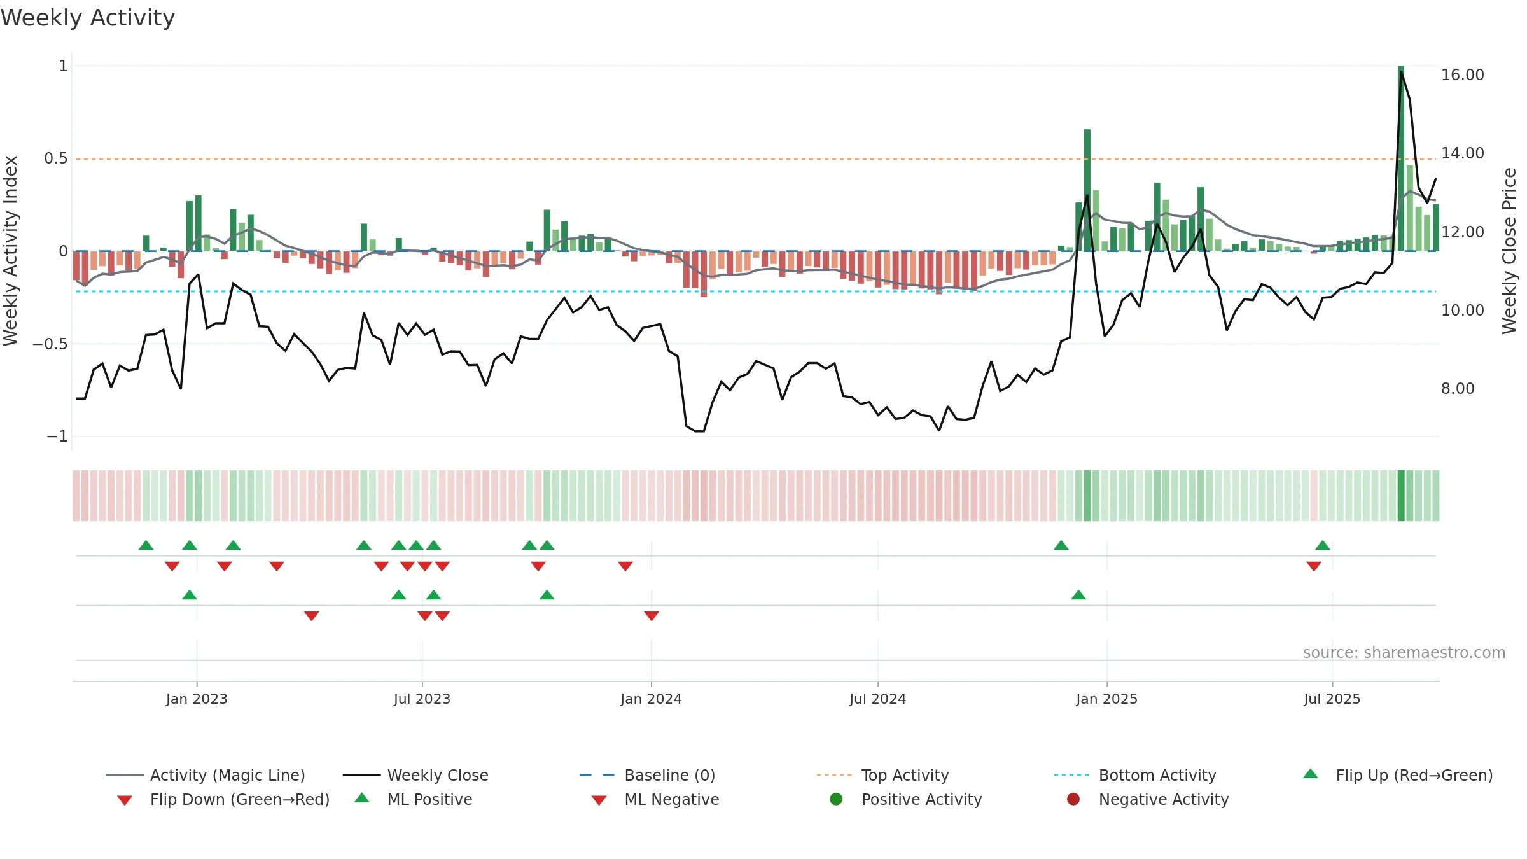
Task: Click the Jul 2023 x-axis label
Action: (422, 699)
